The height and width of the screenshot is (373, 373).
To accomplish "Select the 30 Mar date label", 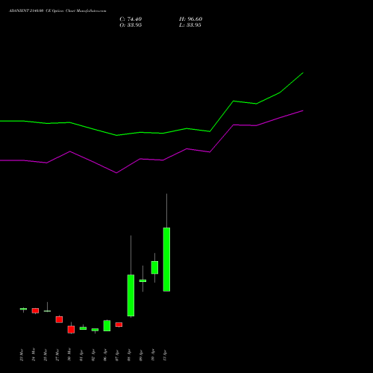I will click(x=69, y=355).
